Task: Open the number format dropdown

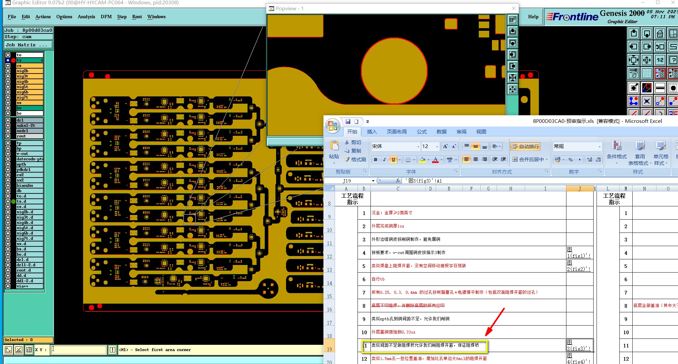Action: point(599,146)
